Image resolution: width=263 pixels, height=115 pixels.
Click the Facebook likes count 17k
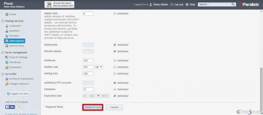click(x=18, y=107)
